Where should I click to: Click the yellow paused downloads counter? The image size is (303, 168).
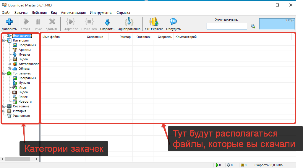244,165
